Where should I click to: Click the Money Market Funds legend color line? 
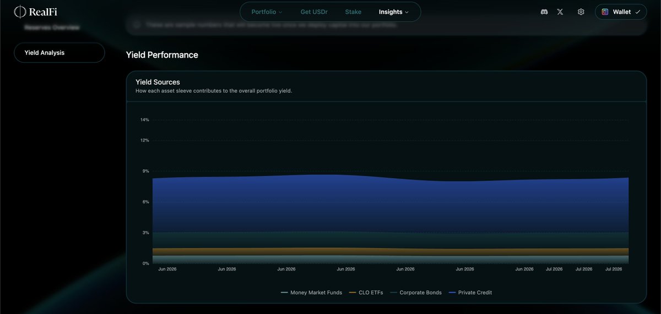tap(284, 293)
